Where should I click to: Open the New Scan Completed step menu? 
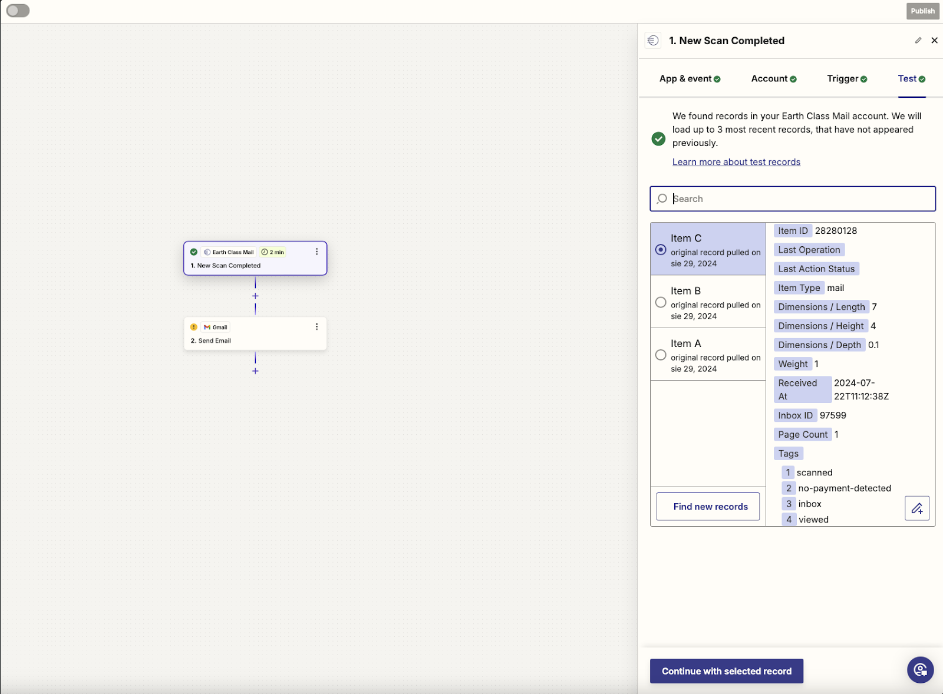[x=316, y=252]
